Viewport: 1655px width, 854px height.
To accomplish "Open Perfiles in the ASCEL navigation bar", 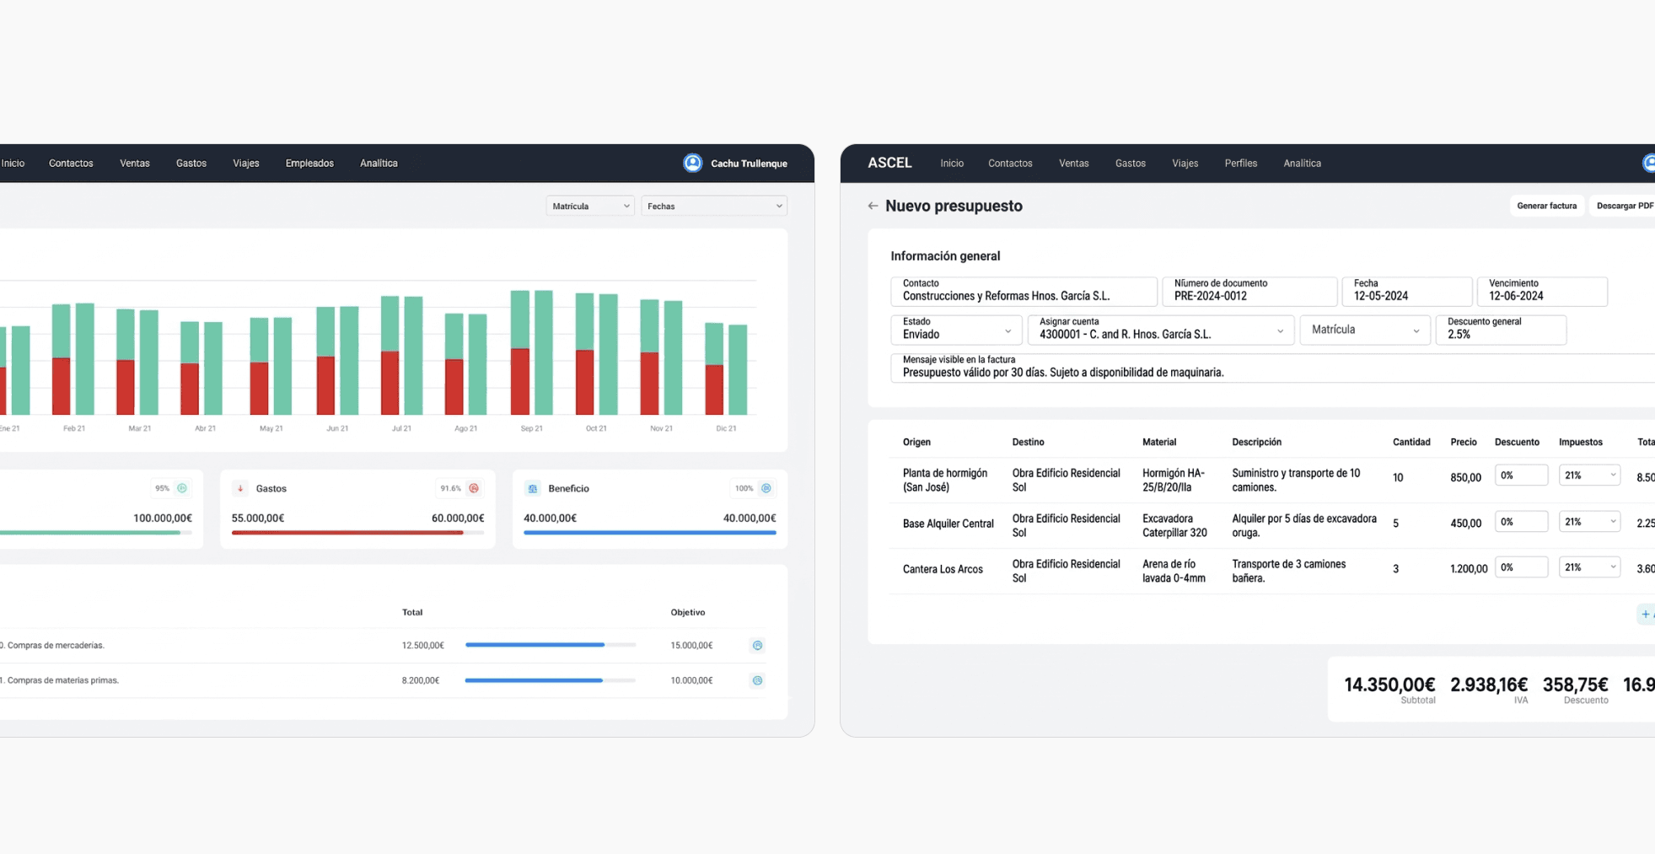I will [x=1240, y=164].
